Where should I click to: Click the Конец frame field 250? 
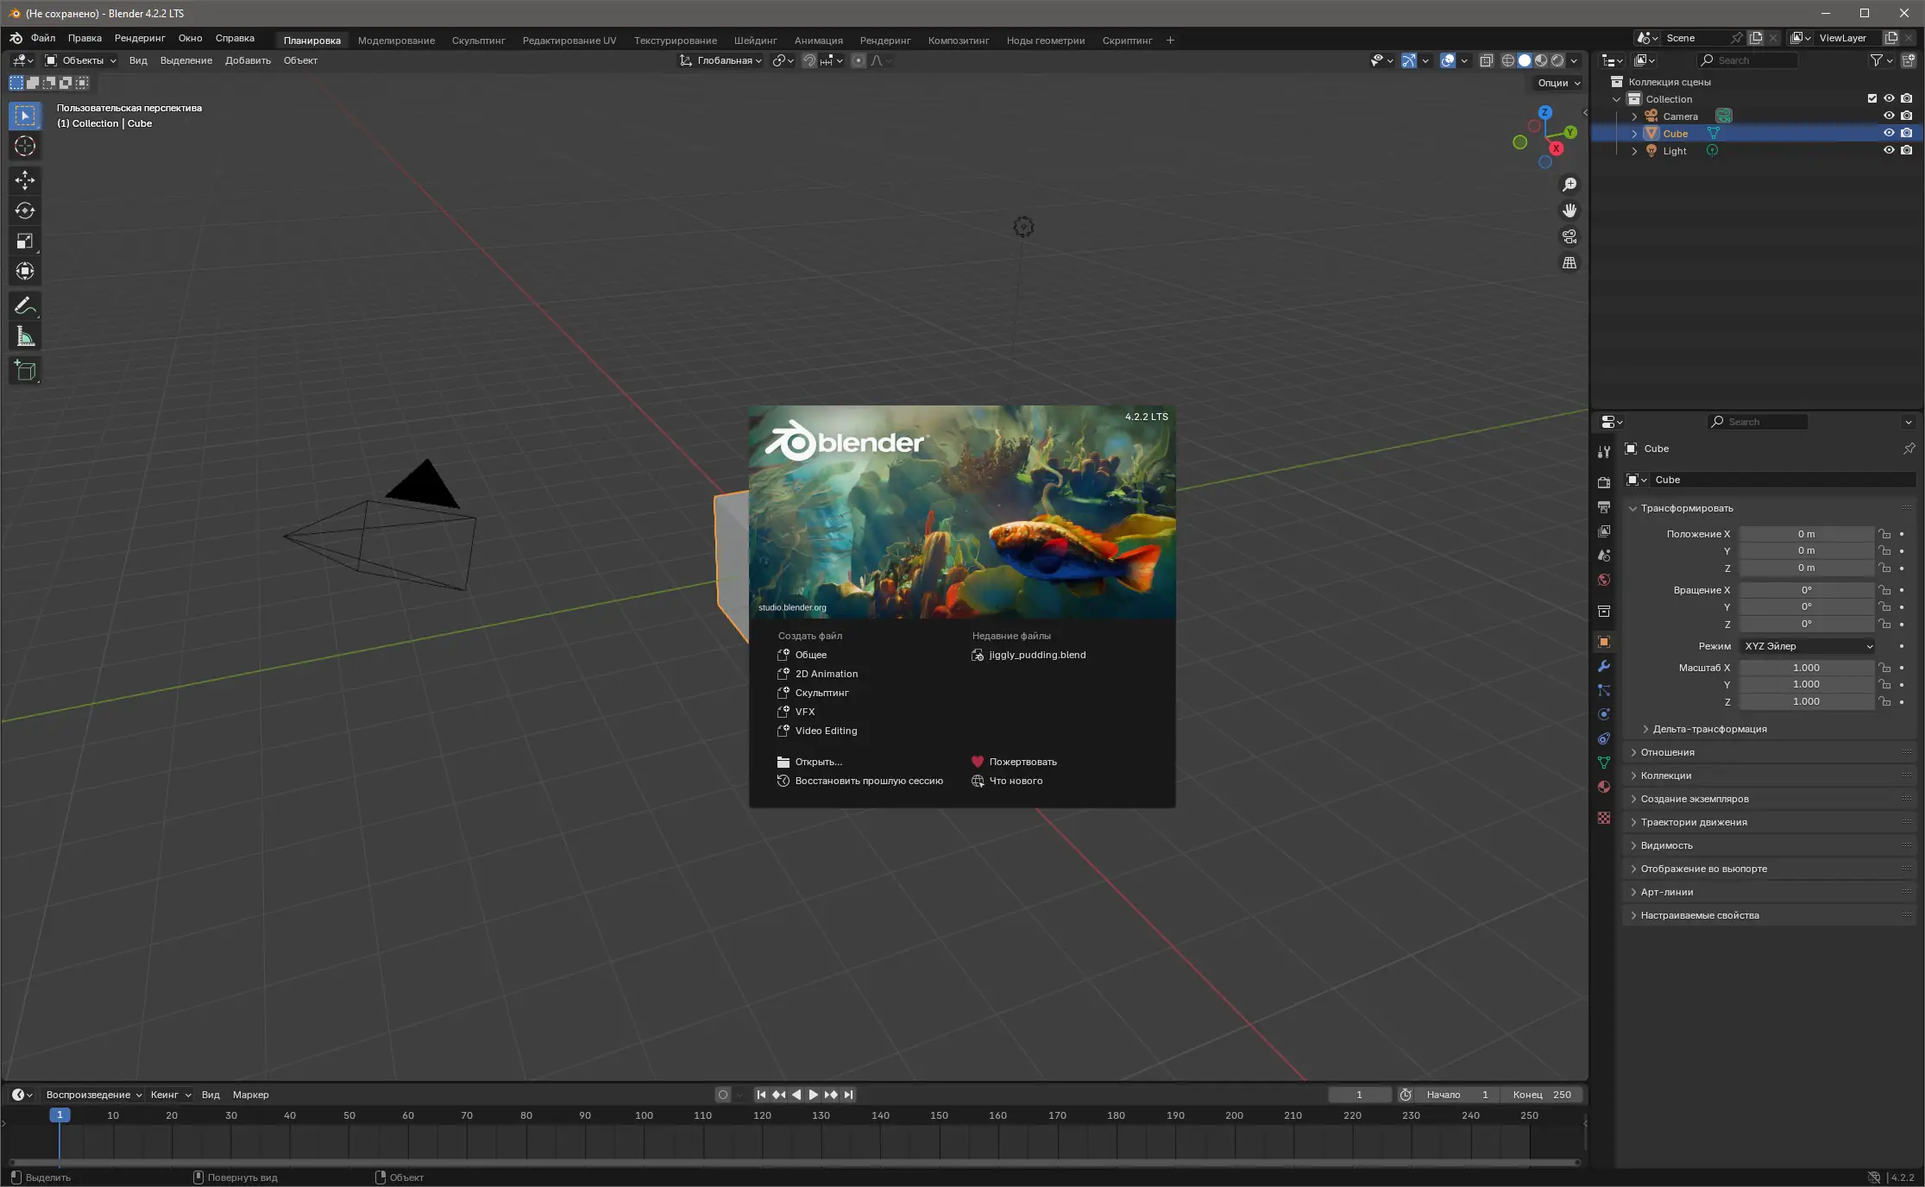pyautogui.click(x=1542, y=1095)
